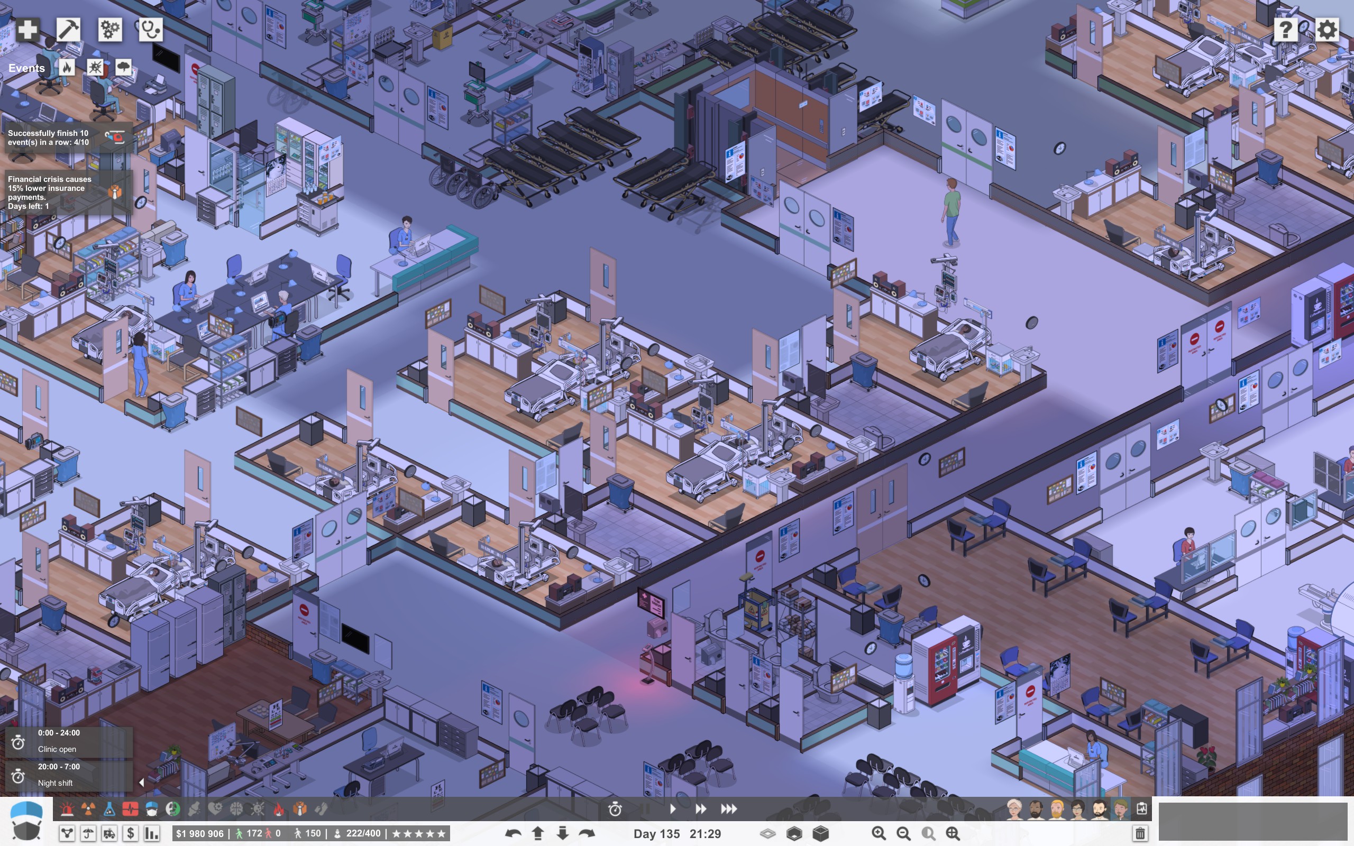Viewport: 1354px width, 846px height.
Task: Select the red heartbeat ICU department
Action: (x=130, y=808)
